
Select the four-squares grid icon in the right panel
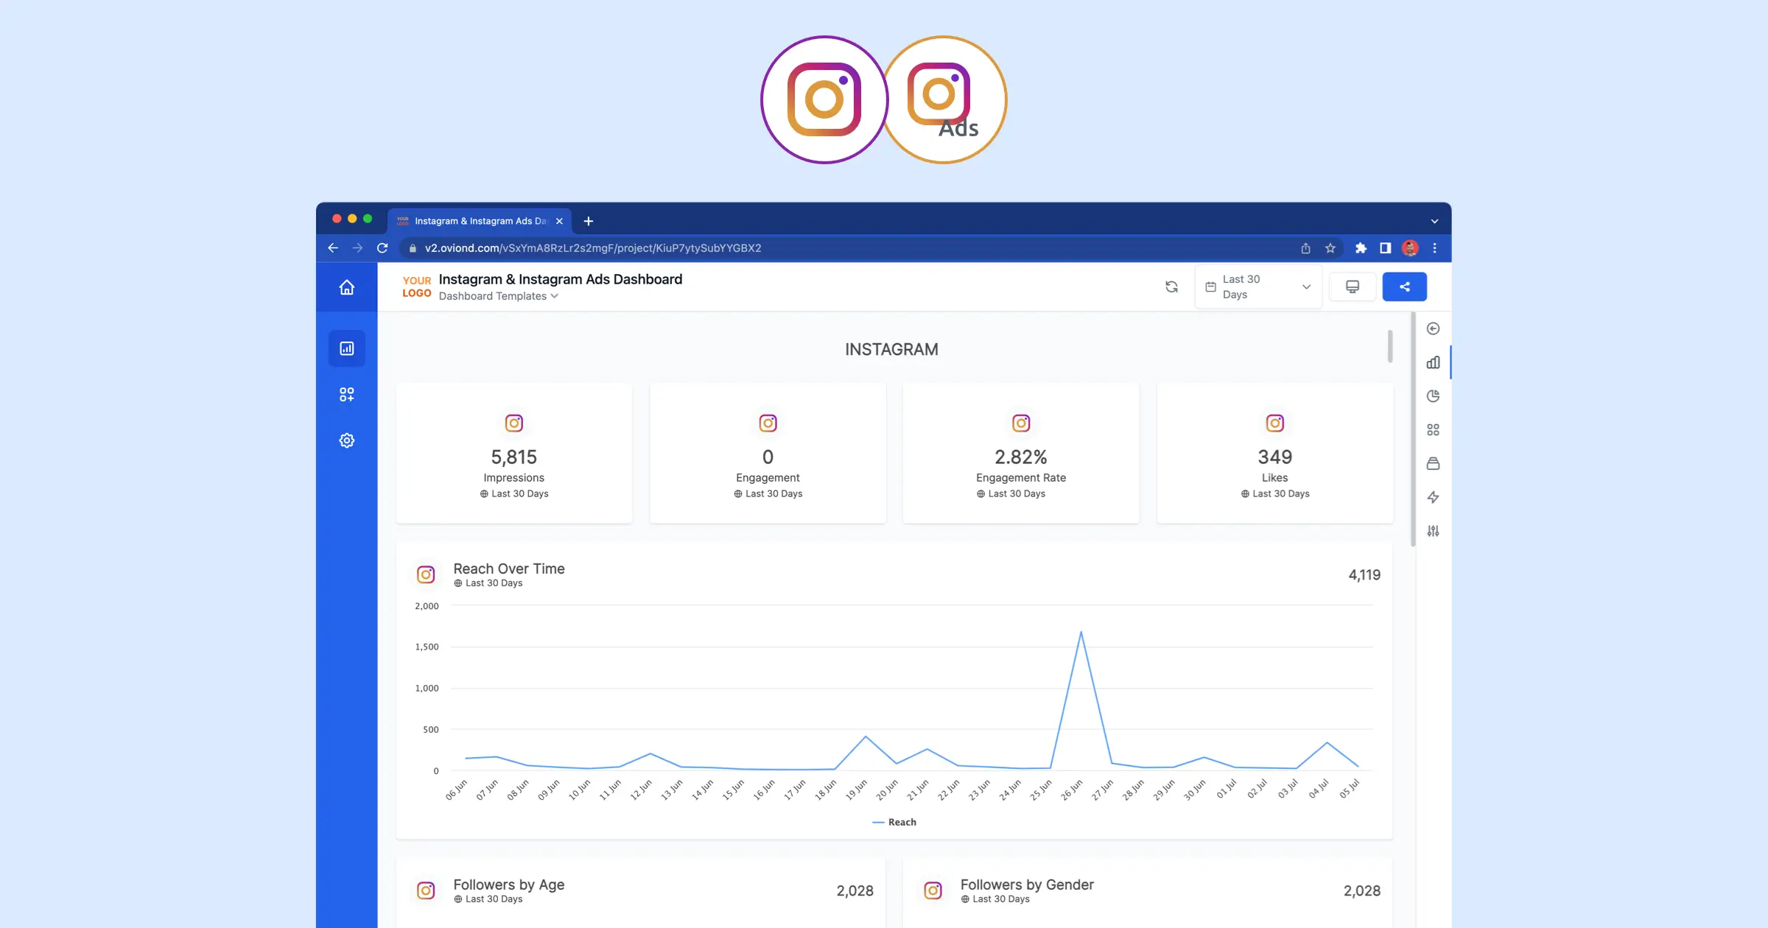[x=1433, y=429]
